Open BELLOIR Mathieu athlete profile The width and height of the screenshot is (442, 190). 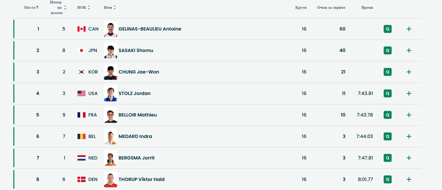click(137, 115)
